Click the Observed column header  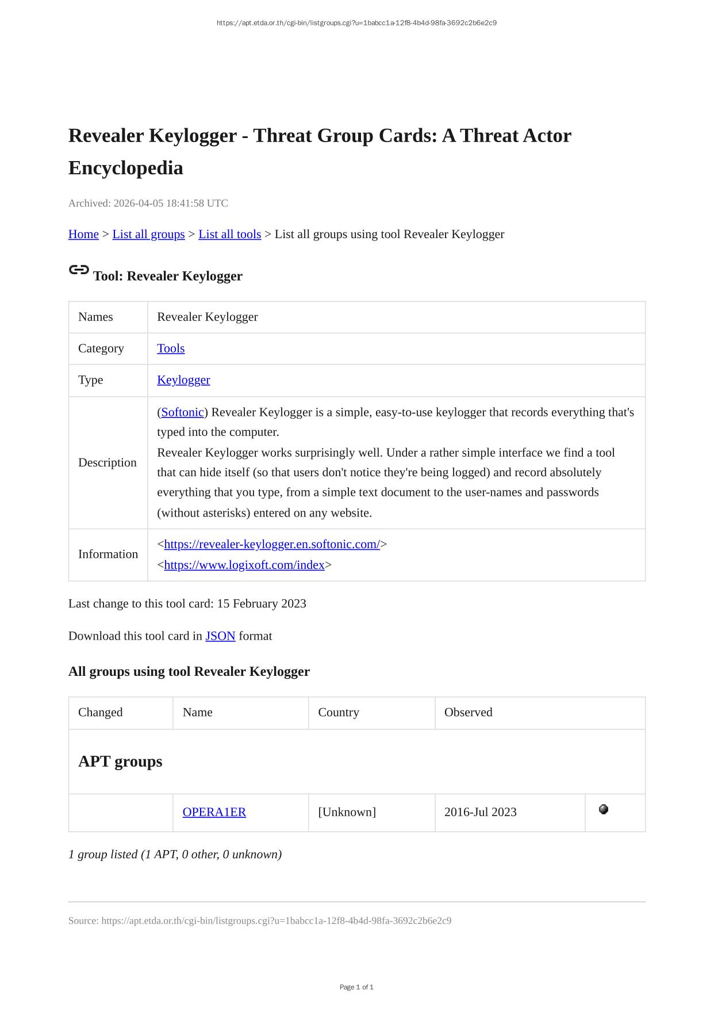click(x=468, y=712)
